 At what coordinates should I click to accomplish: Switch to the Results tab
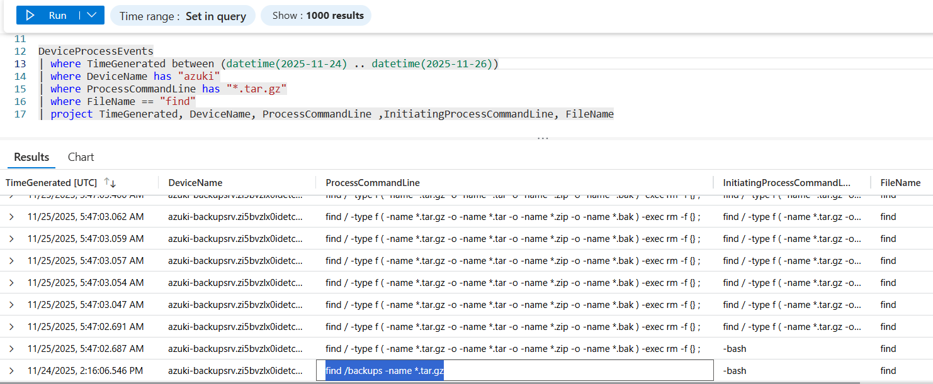[31, 157]
